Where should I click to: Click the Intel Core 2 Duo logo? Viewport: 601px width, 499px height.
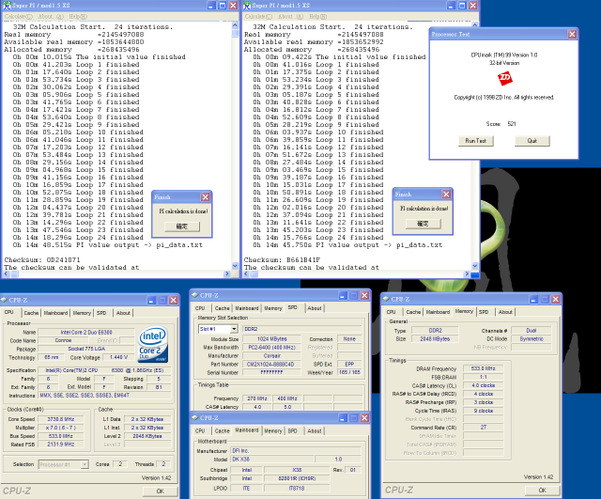tap(153, 344)
